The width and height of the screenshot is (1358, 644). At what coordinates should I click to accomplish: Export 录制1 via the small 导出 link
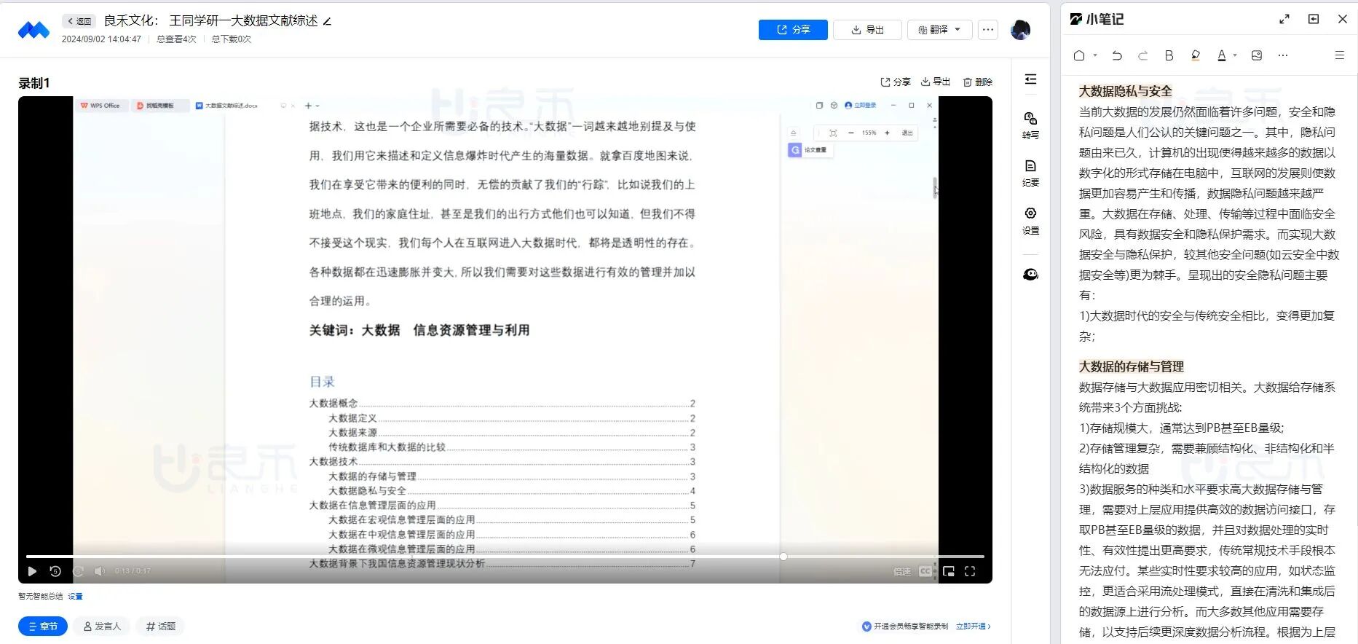pyautogui.click(x=936, y=82)
